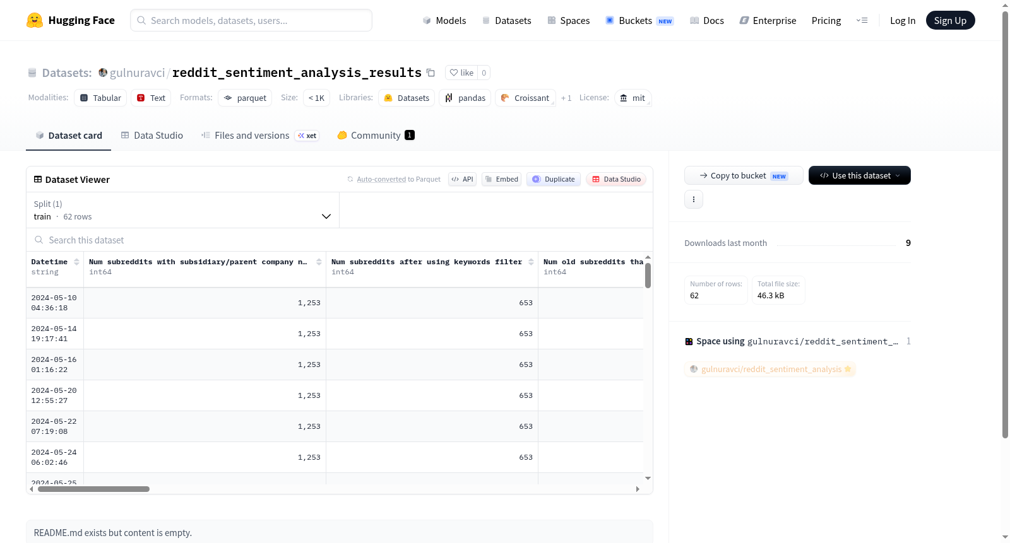1010x543 pixels.
Task: Show the +1 more libraries
Action: 566,98
